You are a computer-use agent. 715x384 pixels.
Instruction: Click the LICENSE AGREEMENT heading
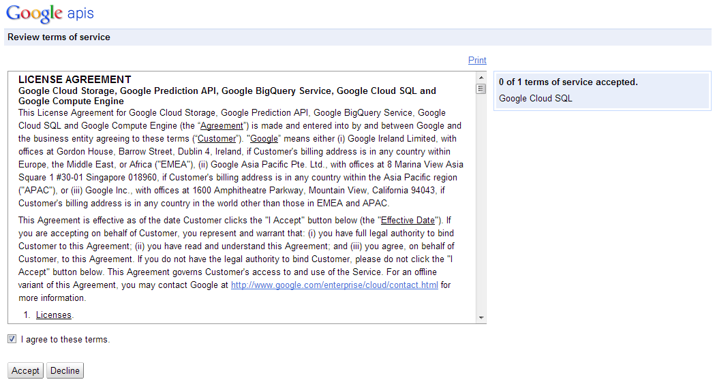point(74,80)
